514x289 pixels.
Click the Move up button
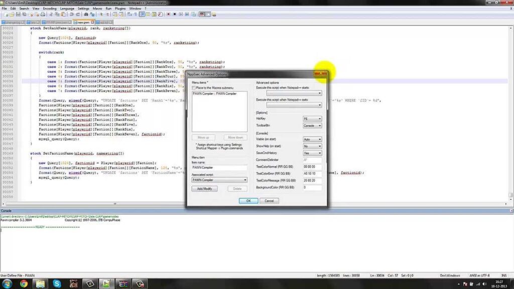click(x=203, y=137)
